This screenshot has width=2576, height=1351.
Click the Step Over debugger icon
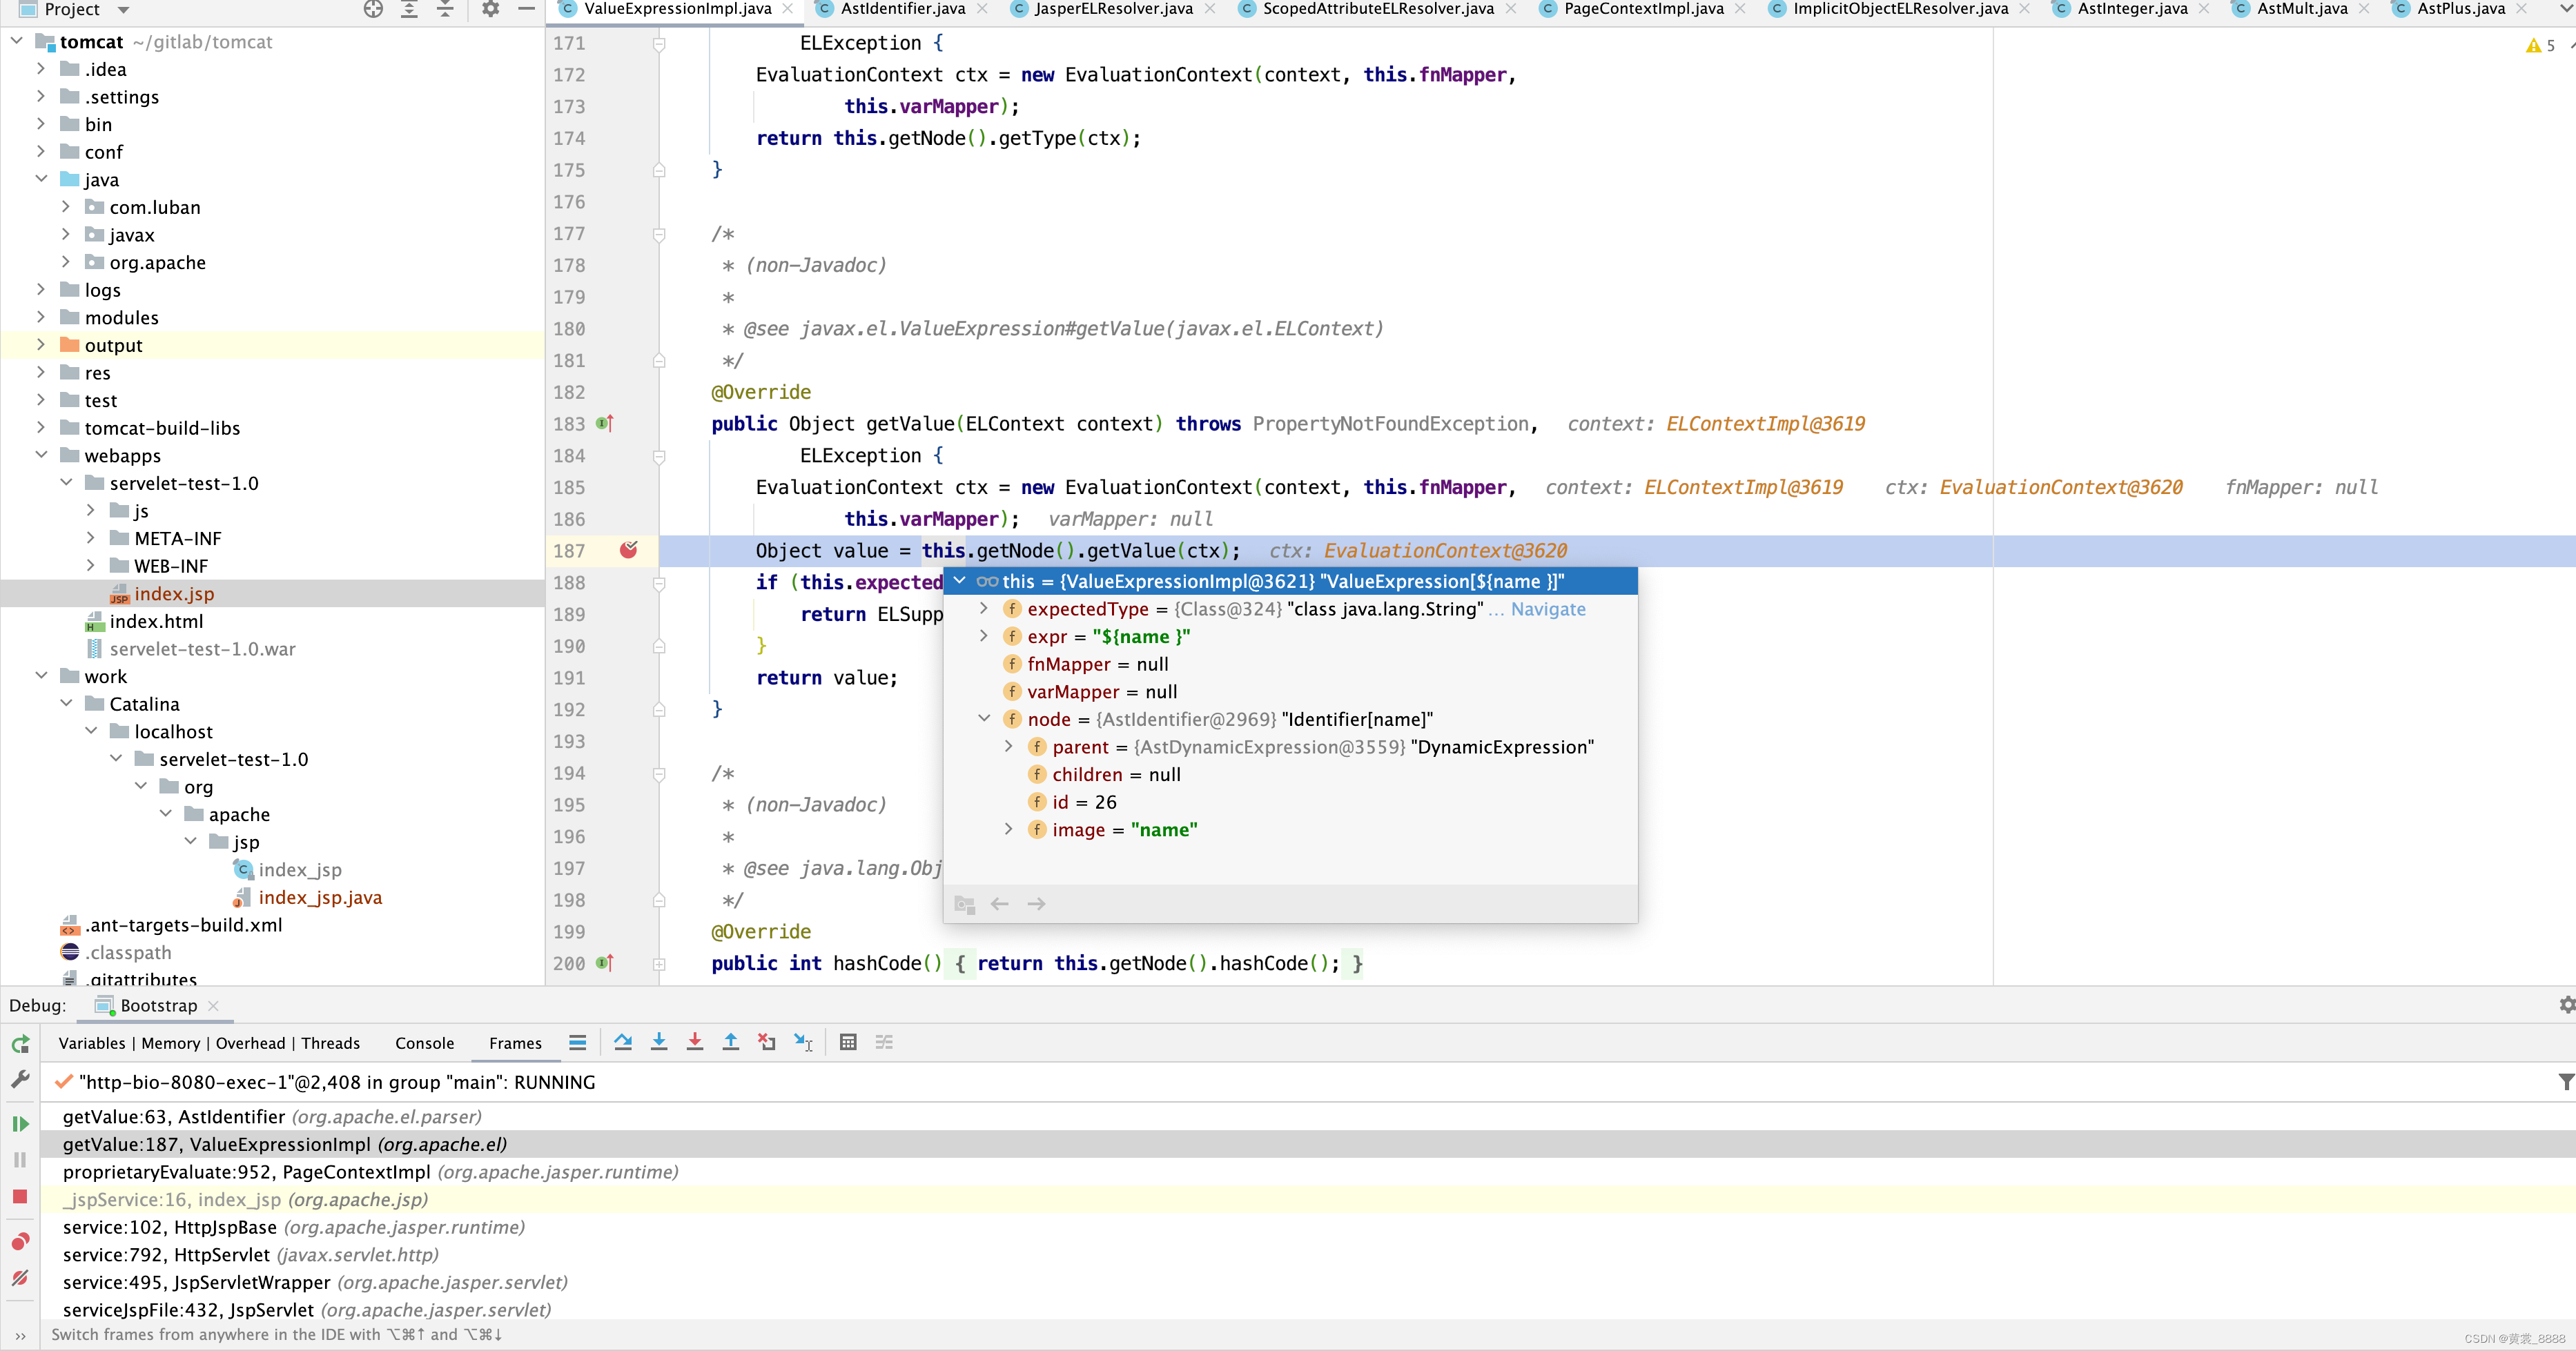[x=623, y=1042]
